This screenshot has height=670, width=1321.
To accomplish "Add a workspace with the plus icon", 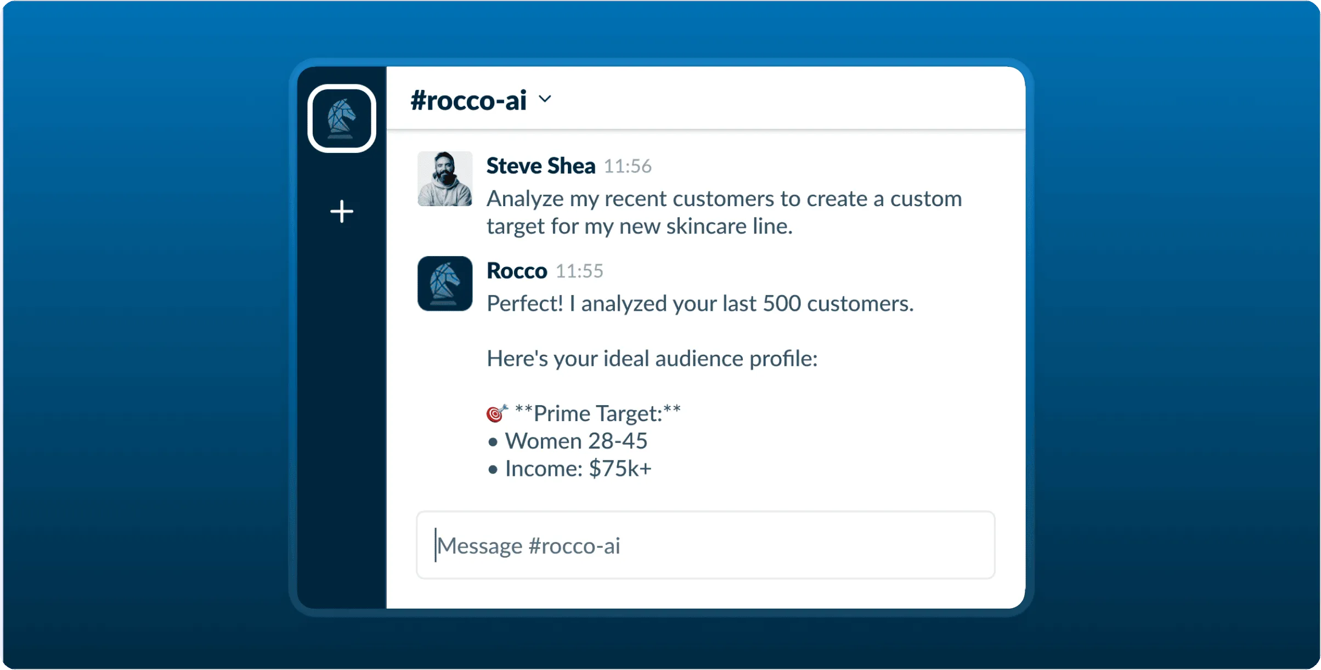I will coord(342,212).
